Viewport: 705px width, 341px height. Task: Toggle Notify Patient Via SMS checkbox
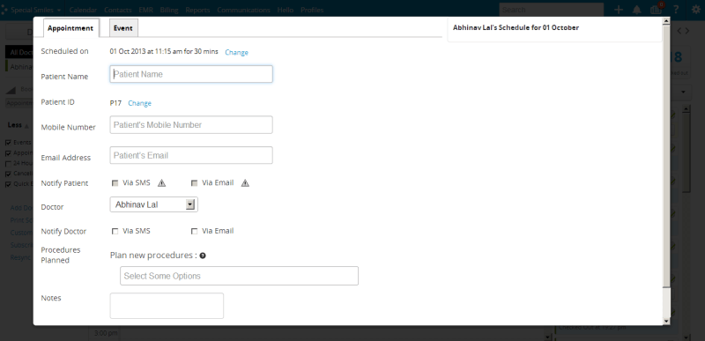[115, 183]
